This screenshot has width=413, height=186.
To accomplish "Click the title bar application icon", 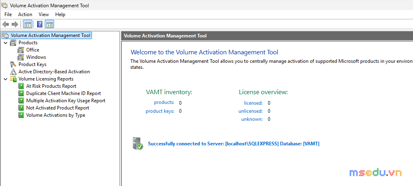I will click(4, 5).
